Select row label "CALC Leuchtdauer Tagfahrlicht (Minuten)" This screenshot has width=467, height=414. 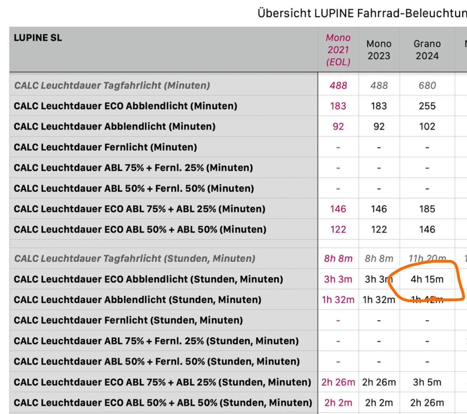(x=112, y=85)
